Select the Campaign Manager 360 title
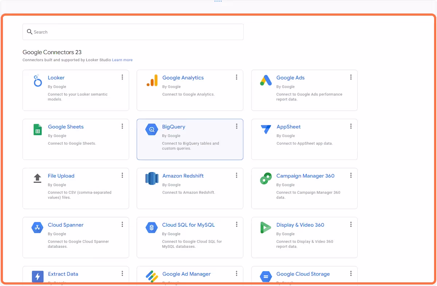The width and height of the screenshot is (437, 286). [x=306, y=176]
